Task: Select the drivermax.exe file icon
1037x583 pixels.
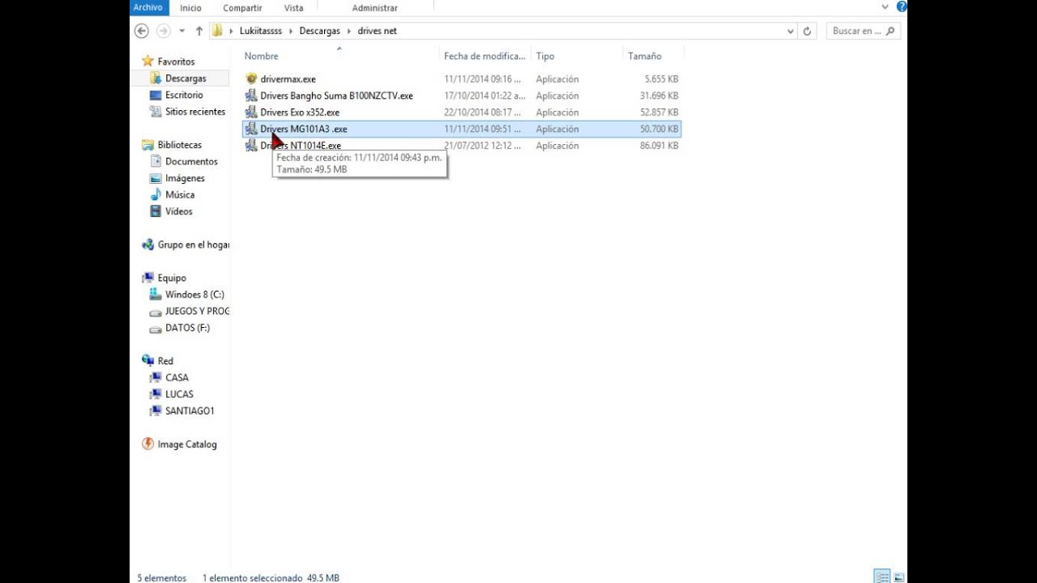Action: pyautogui.click(x=251, y=79)
